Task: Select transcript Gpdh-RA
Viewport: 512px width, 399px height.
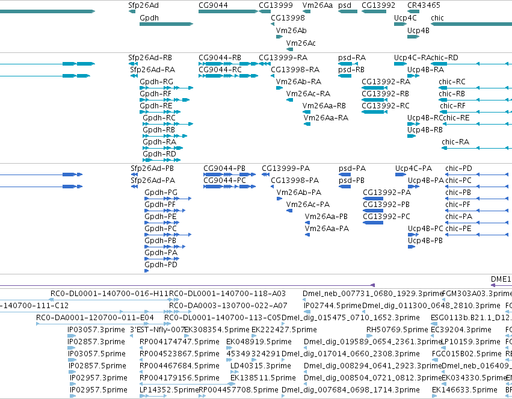Action: pyautogui.click(x=159, y=142)
